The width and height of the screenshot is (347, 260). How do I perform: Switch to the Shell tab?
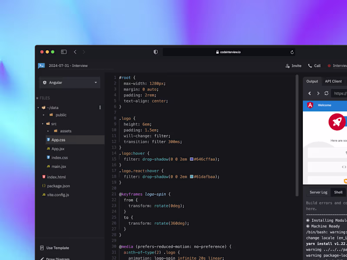point(338,192)
